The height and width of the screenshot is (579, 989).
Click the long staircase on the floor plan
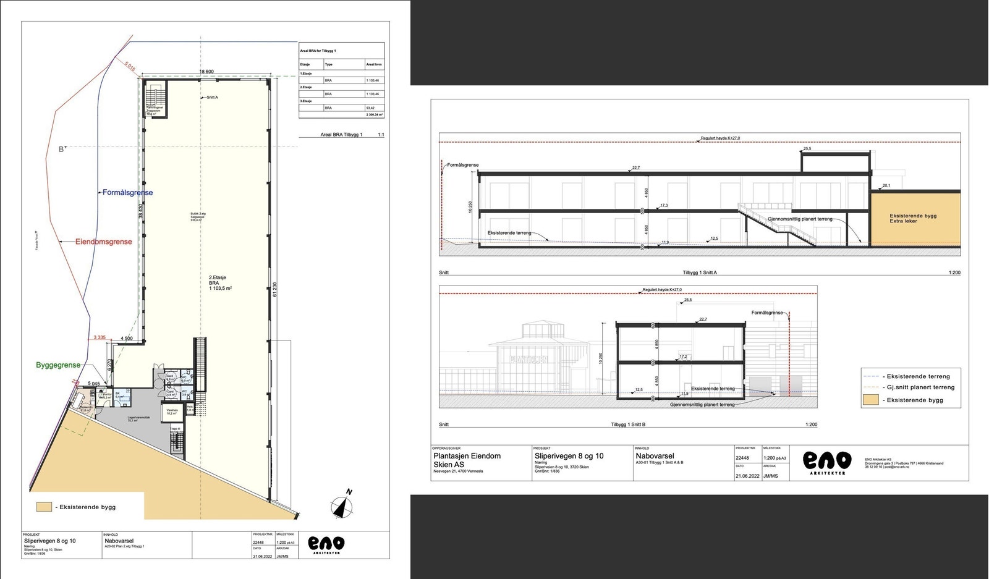(x=200, y=365)
